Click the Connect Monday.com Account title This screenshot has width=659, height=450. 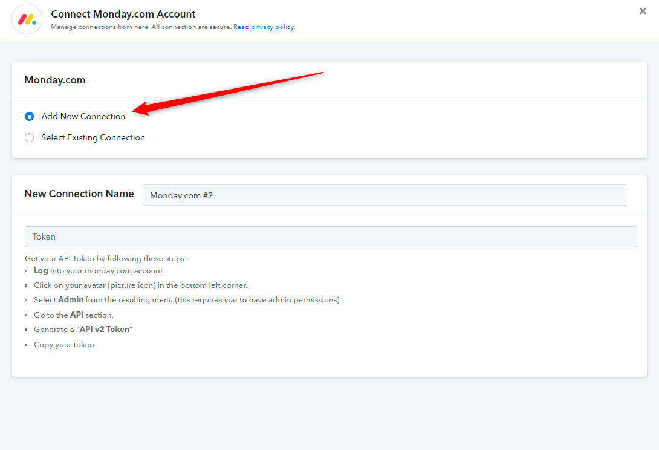coord(123,14)
